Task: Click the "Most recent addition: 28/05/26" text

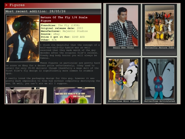Action: click(x=36, y=11)
